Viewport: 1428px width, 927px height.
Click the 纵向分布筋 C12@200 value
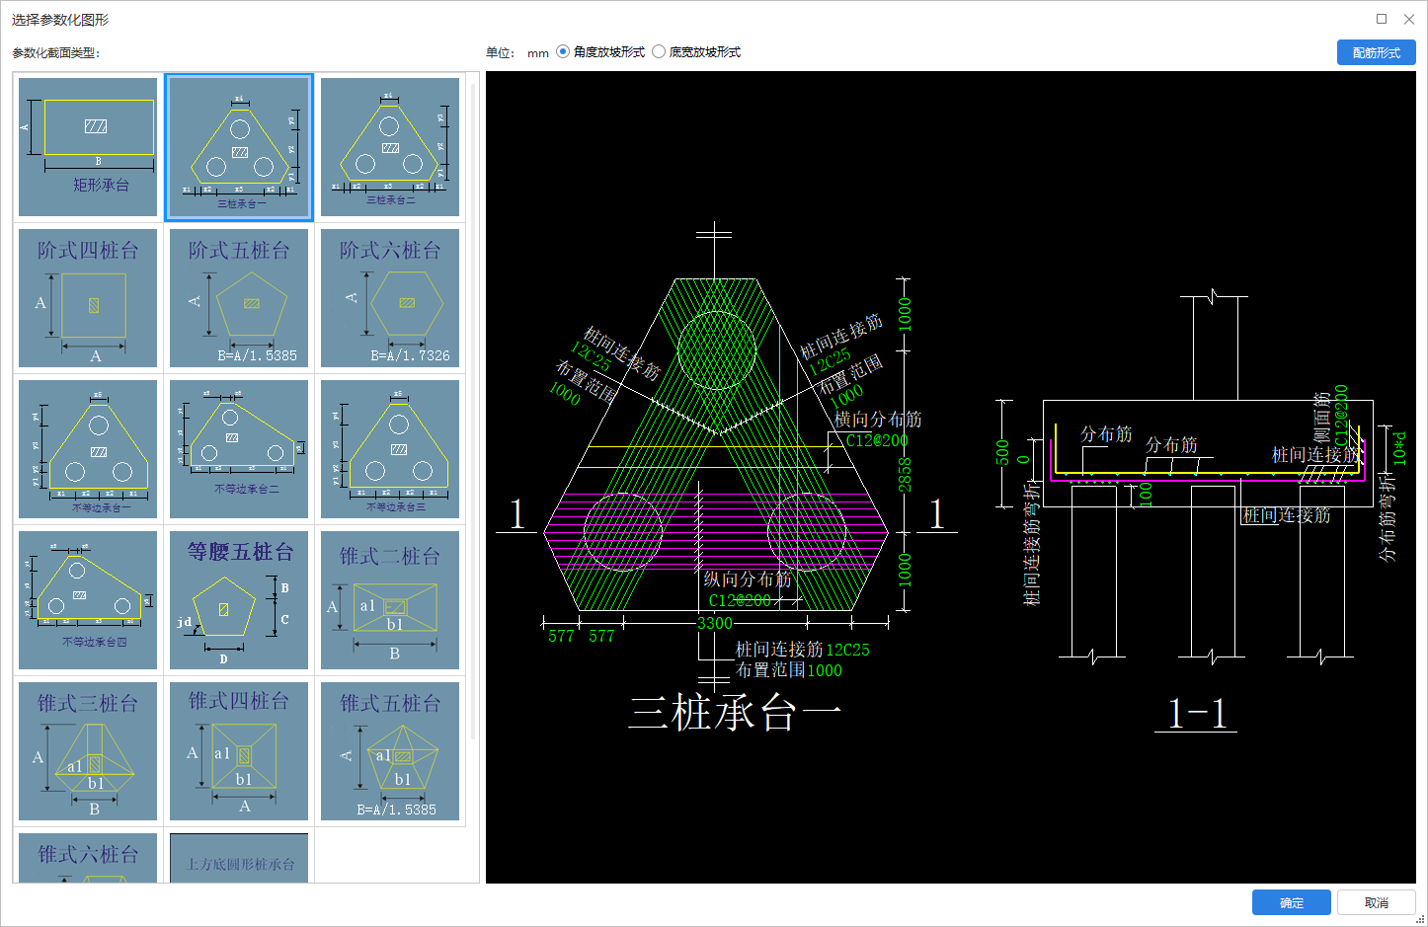[740, 599]
